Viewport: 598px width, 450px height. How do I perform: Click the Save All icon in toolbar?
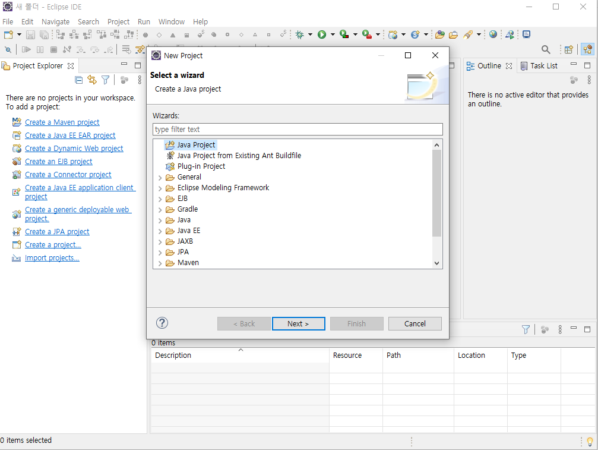tap(44, 34)
